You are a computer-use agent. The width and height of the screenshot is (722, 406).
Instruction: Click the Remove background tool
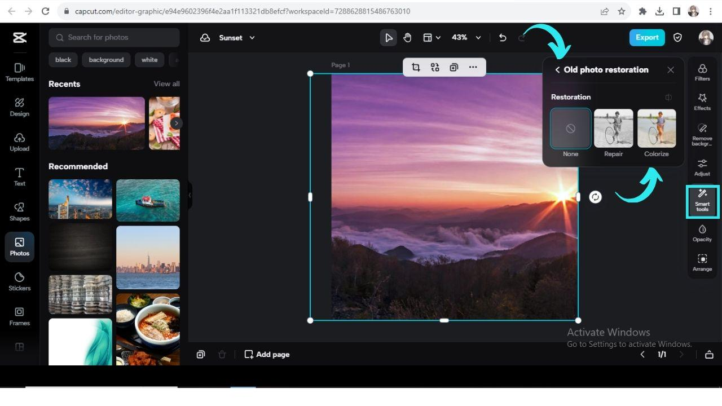pos(702,135)
